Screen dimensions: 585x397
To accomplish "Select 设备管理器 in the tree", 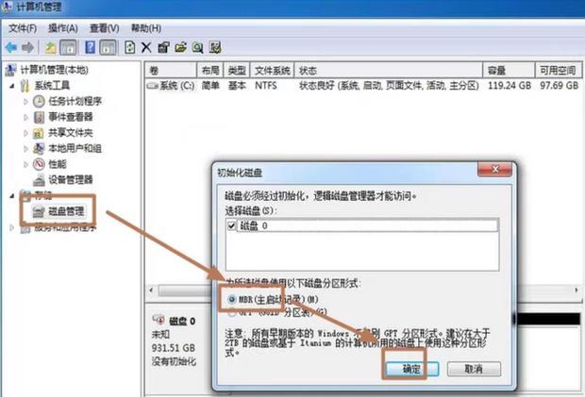I will pos(71,179).
